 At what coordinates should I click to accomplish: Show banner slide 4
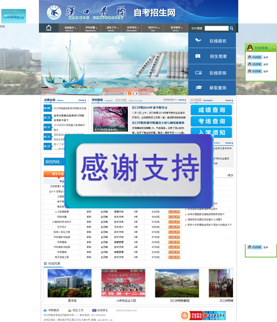[136, 94]
